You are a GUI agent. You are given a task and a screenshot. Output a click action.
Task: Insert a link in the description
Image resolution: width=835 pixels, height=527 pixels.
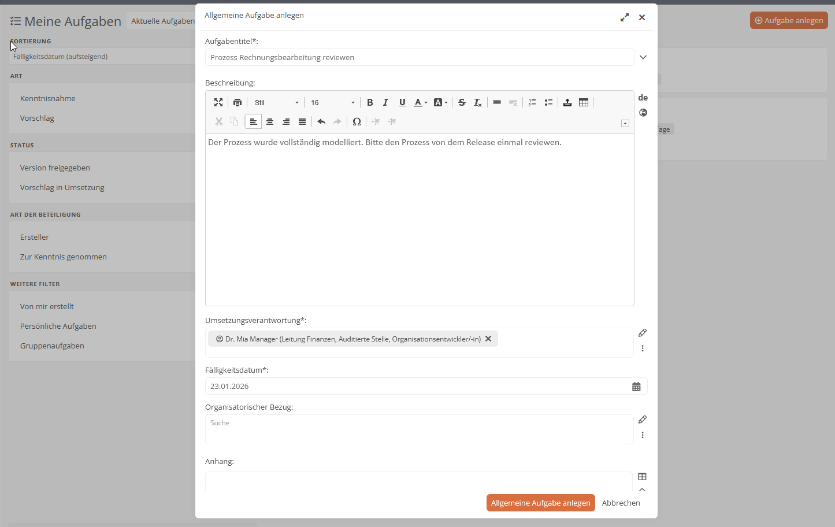[497, 102]
